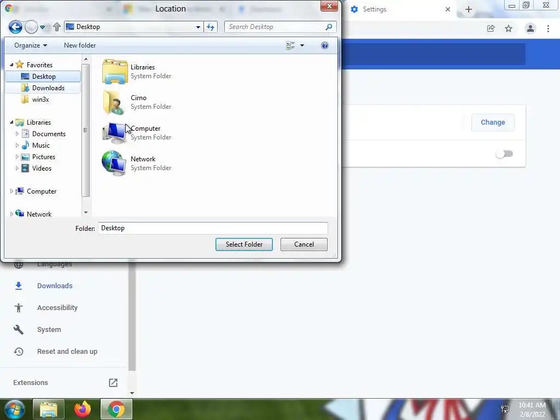This screenshot has width=560, height=420.
Task: Expand the Music library node
Action: (17, 145)
